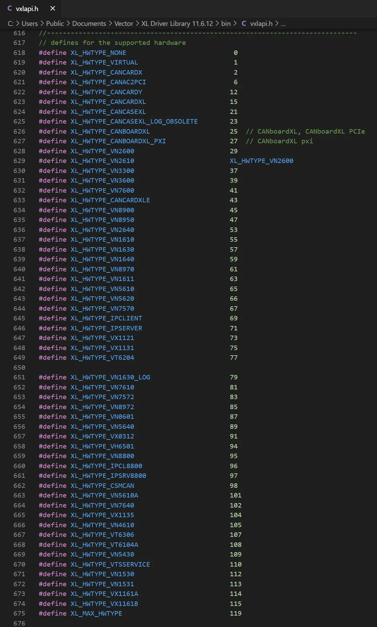Open the 'Users' breadcrumb folder

click(x=30, y=23)
